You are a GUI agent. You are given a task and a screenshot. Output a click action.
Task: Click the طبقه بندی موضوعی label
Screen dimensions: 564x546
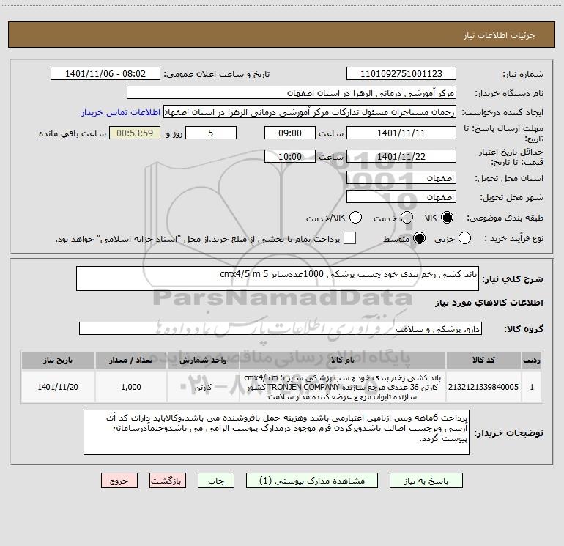point(505,218)
